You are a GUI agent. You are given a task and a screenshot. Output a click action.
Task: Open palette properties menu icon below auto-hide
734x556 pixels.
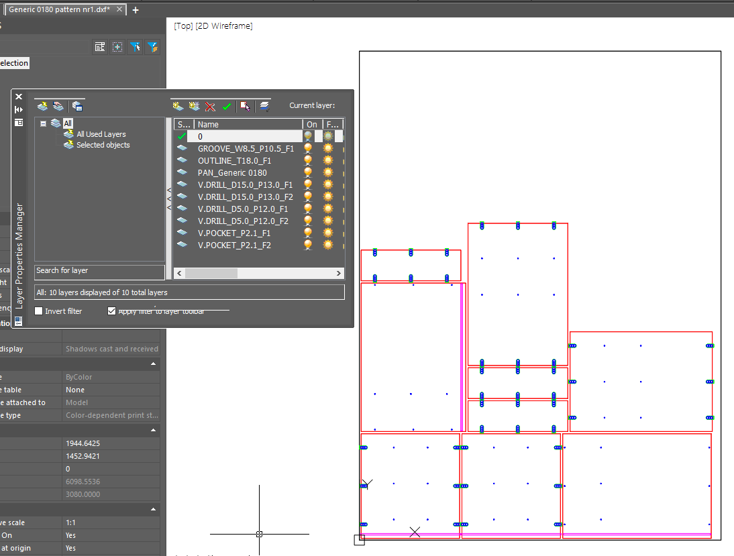19,123
